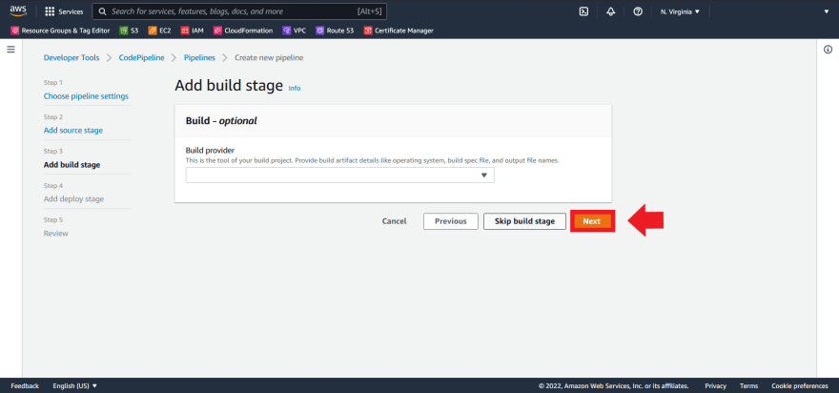Open the help question mark menu

637,11
